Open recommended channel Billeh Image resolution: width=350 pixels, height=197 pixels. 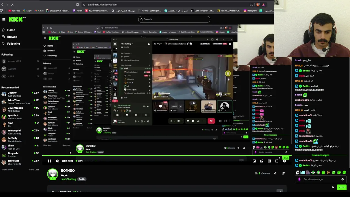[x=21, y=147]
